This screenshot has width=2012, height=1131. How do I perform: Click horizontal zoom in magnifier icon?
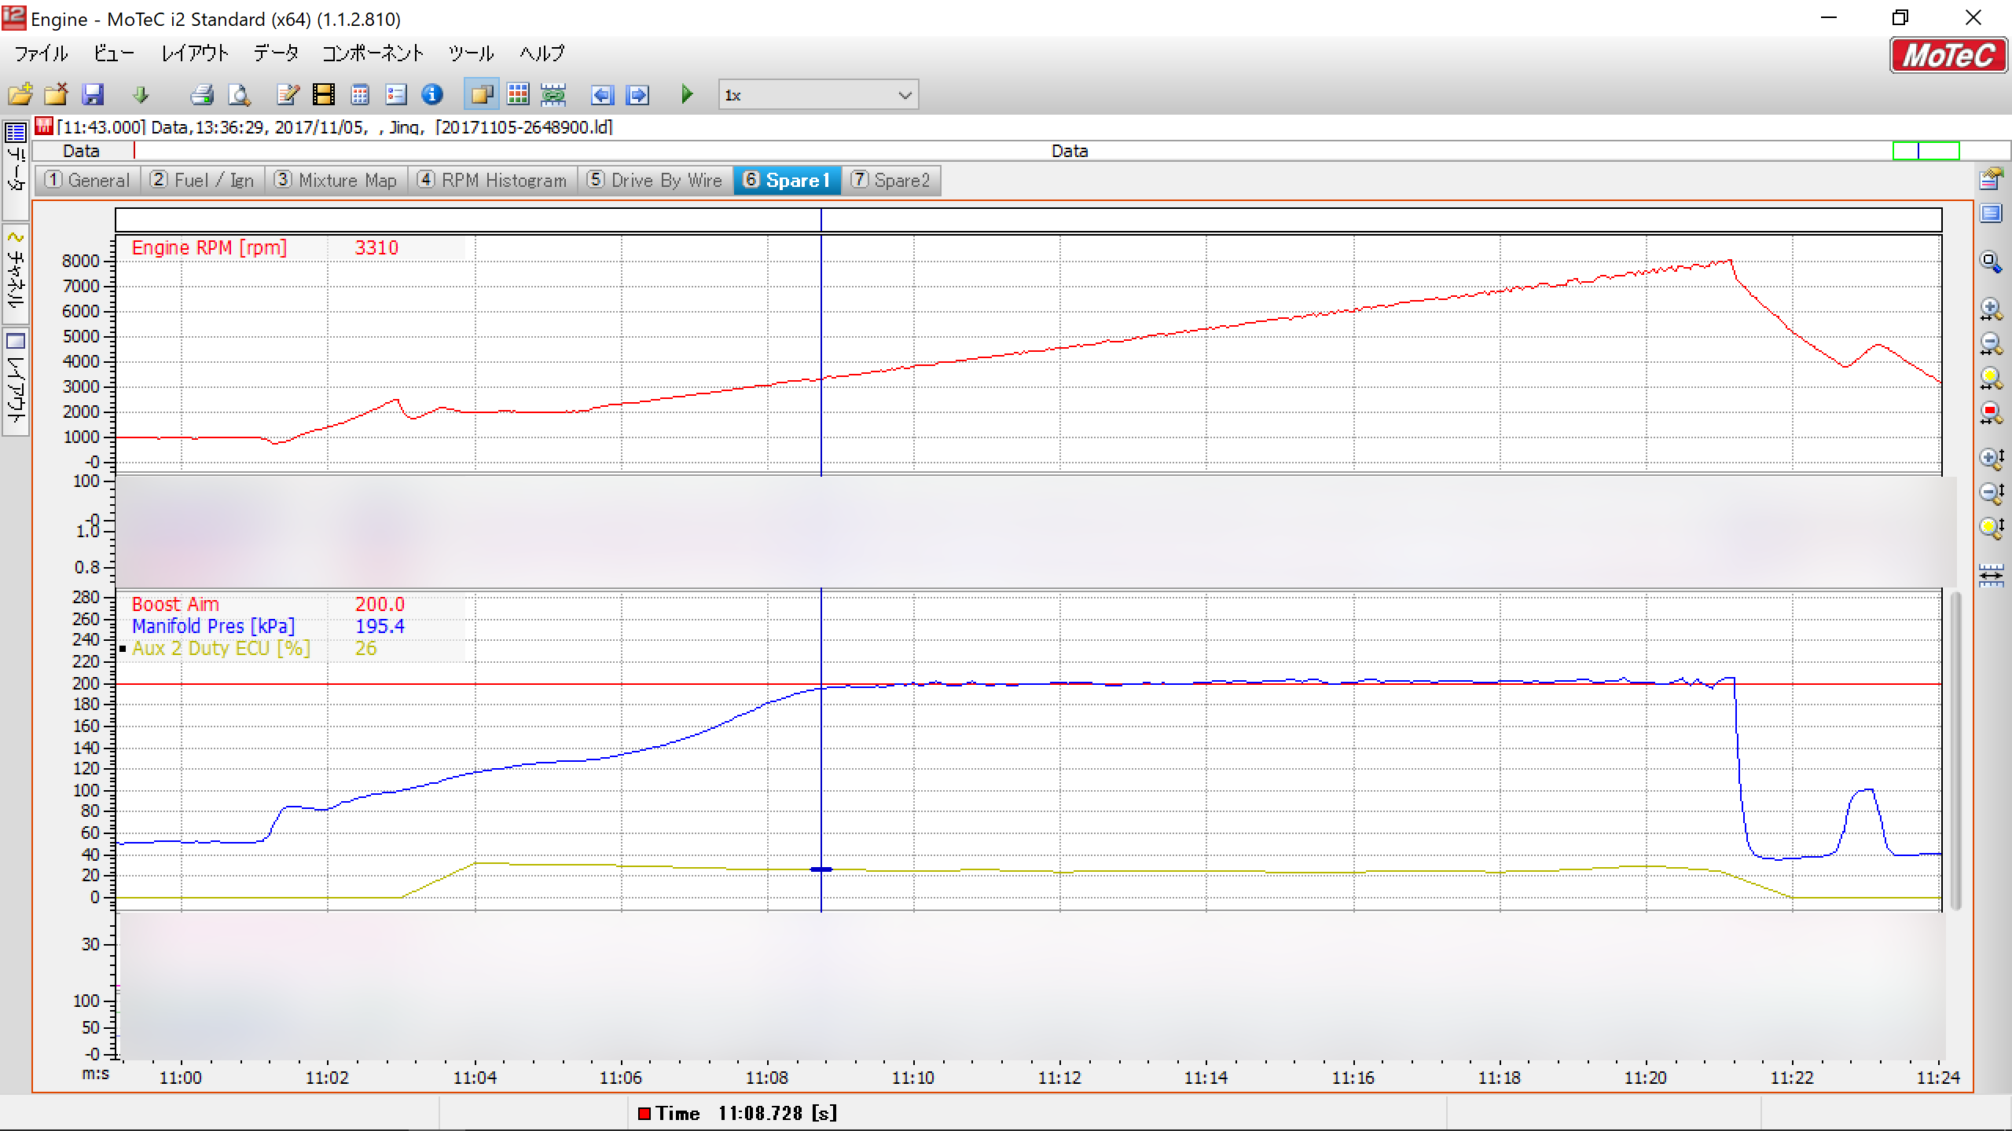click(x=1991, y=309)
